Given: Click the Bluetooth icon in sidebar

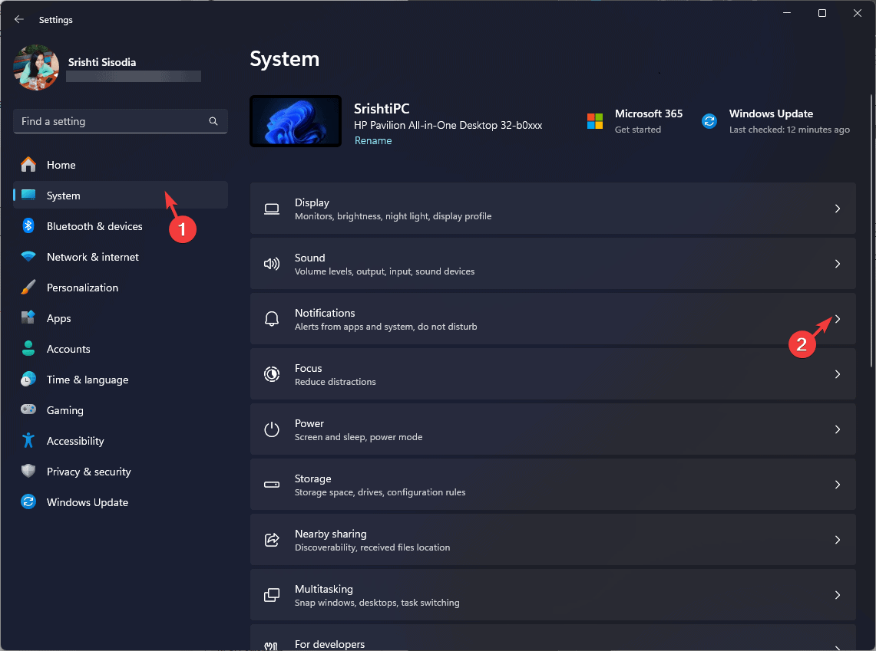Looking at the screenshot, I should click(x=28, y=225).
